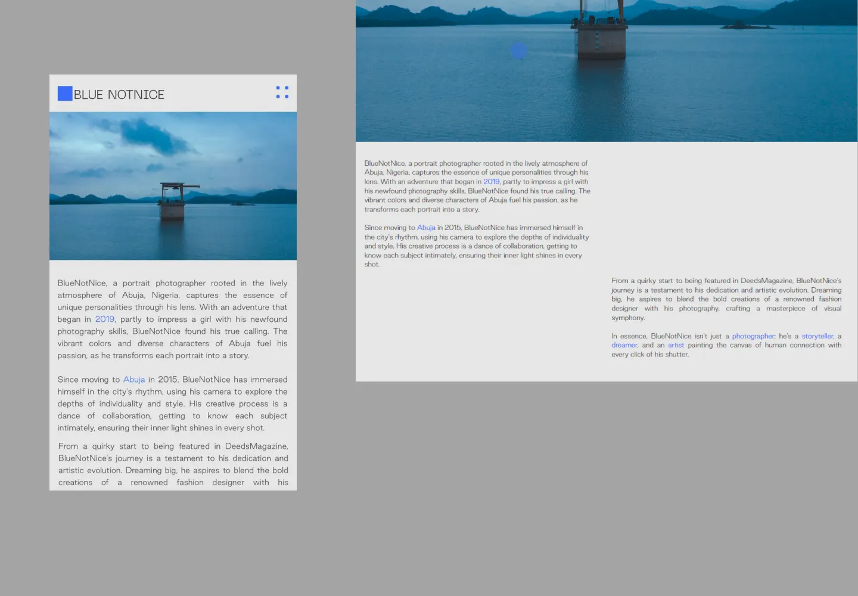This screenshot has height=596, width=858.
Task: Click 'Since moving to' desktop paragraph start
Action: point(390,228)
